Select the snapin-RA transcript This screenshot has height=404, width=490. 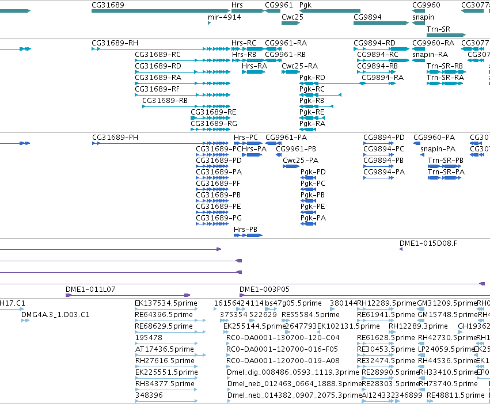tap(419, 60)
